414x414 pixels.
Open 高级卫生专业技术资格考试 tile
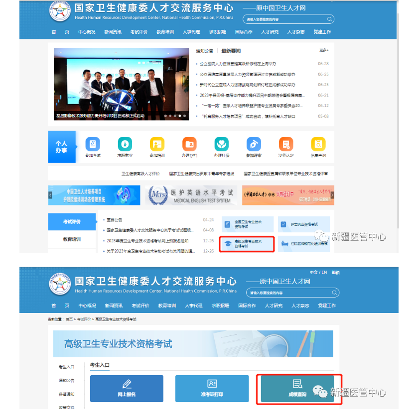247,244
